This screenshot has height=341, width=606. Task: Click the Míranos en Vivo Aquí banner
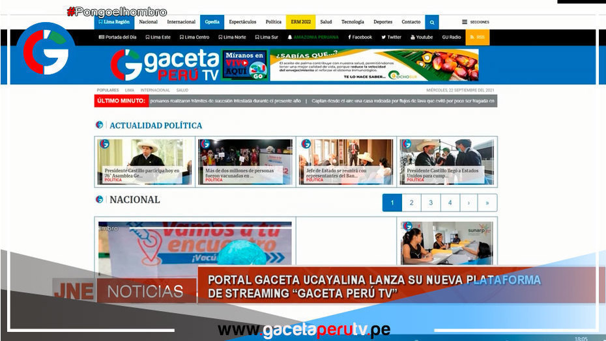click(244, 65)
